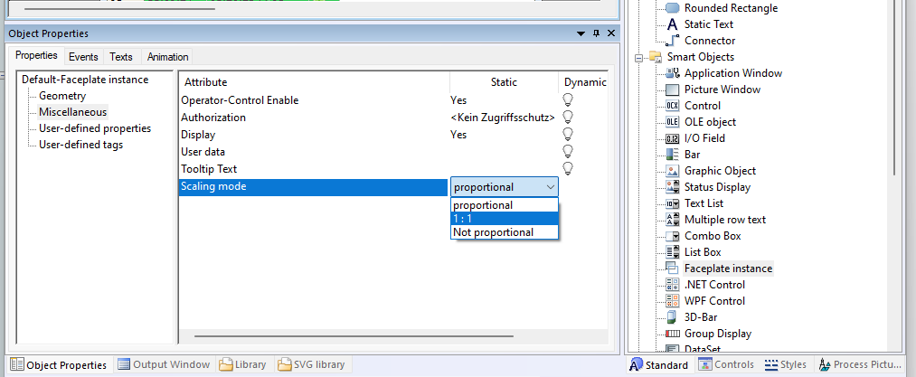Select User-defined properties group
The image size is (916, 377).
[x=95, y=128]
